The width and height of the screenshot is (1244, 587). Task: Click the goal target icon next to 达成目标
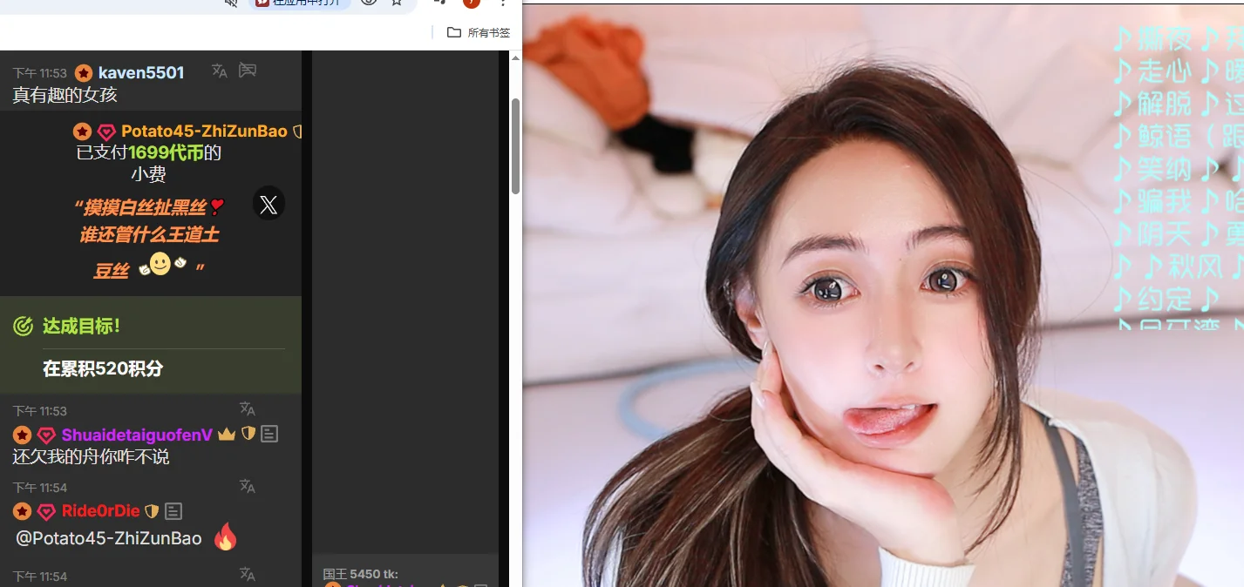pyautogui.click(x=23, y=327)
